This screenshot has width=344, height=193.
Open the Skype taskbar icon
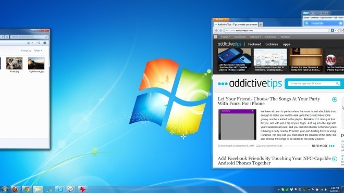[x=60, y=189]
